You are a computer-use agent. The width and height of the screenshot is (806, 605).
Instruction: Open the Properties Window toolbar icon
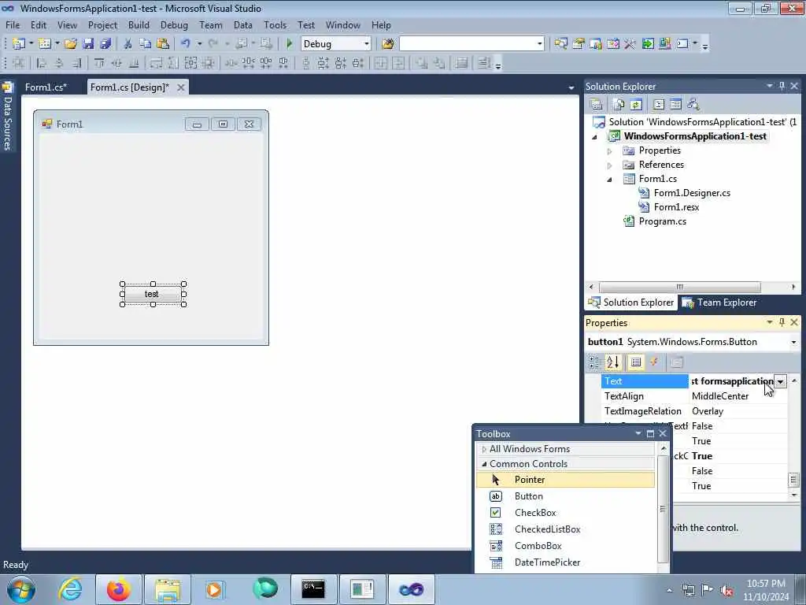pos(579,44)
